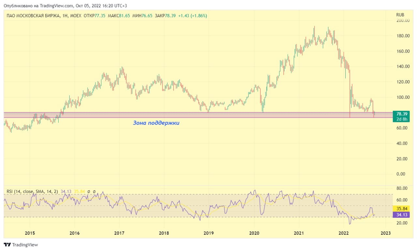Click the +1.43 (+1.86%) change value
417x251 pixels.
click(x=193, y=16)
